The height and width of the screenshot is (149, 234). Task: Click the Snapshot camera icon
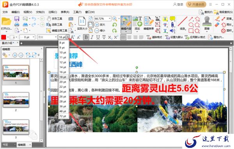coord(71,19)
